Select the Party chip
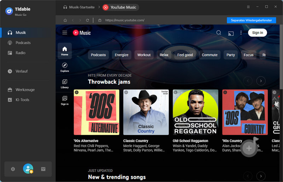The image size is (283, 182). click(x=231, y=55)
